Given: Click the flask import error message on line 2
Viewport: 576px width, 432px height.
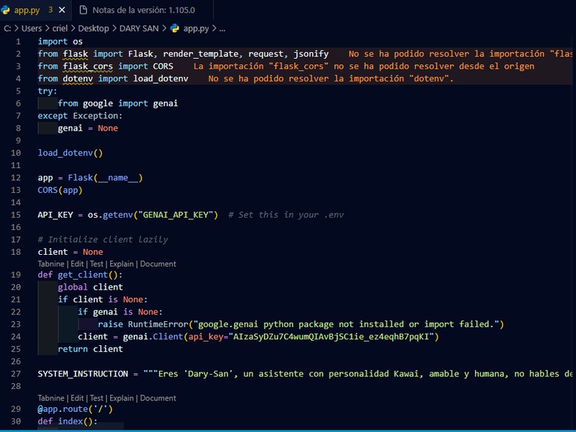Looking at the screenshot, I should coord(461,54).
